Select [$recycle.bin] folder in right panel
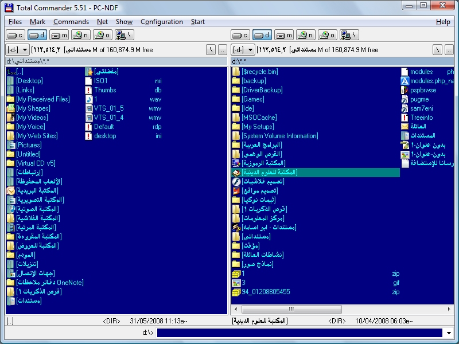Screen dimensions: 459x344 pyautogui.click(x=255, y=72)
